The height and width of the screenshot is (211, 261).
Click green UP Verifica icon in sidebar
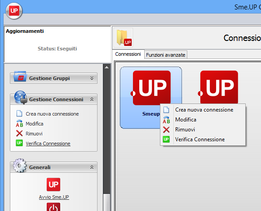19,143
